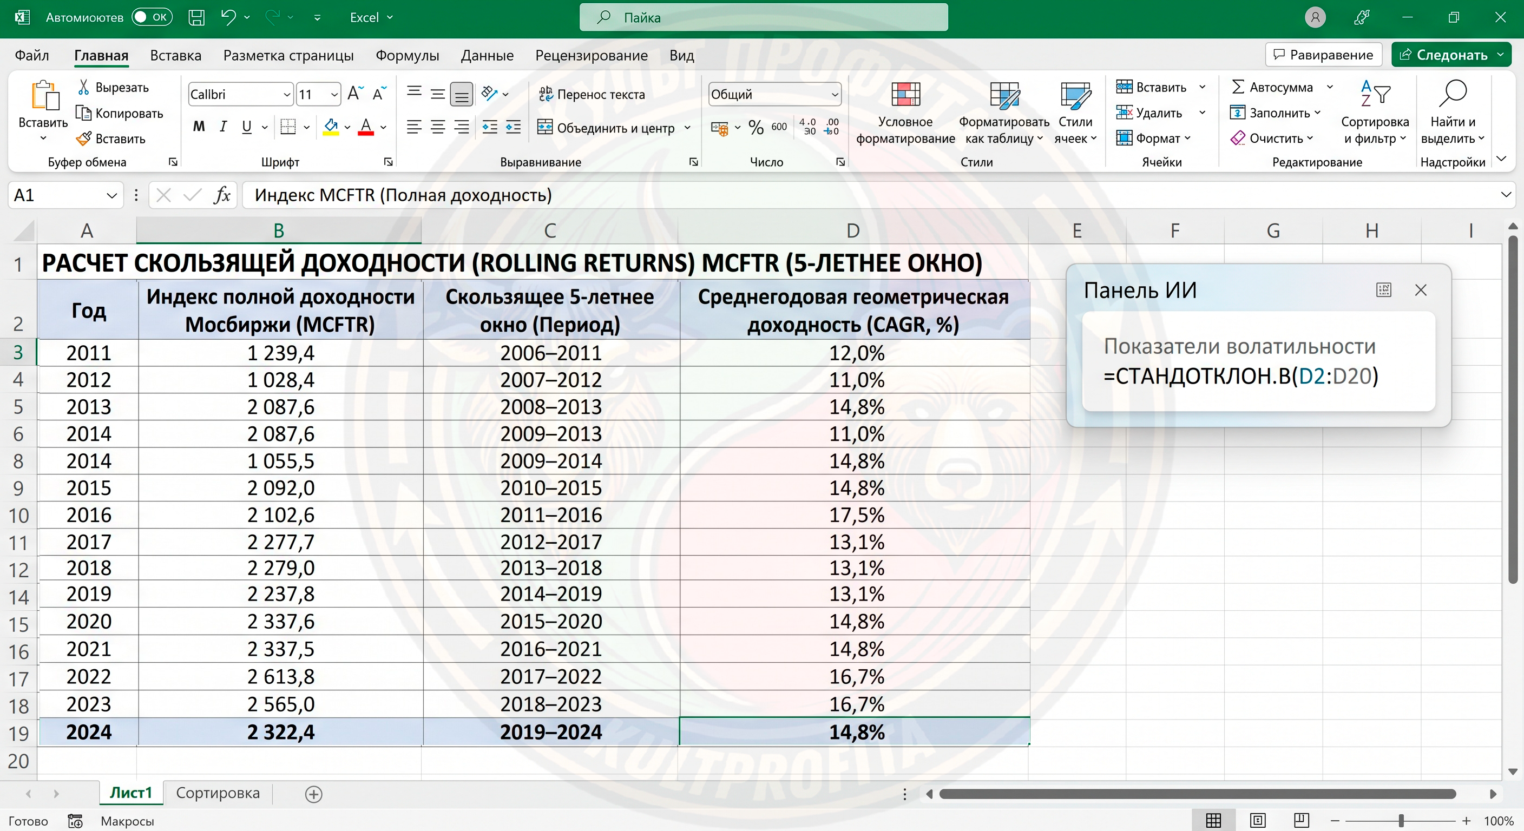Toggle the AutoSave switch (Автомиоютев)
Screen dimensions: 1524x831
152,17
